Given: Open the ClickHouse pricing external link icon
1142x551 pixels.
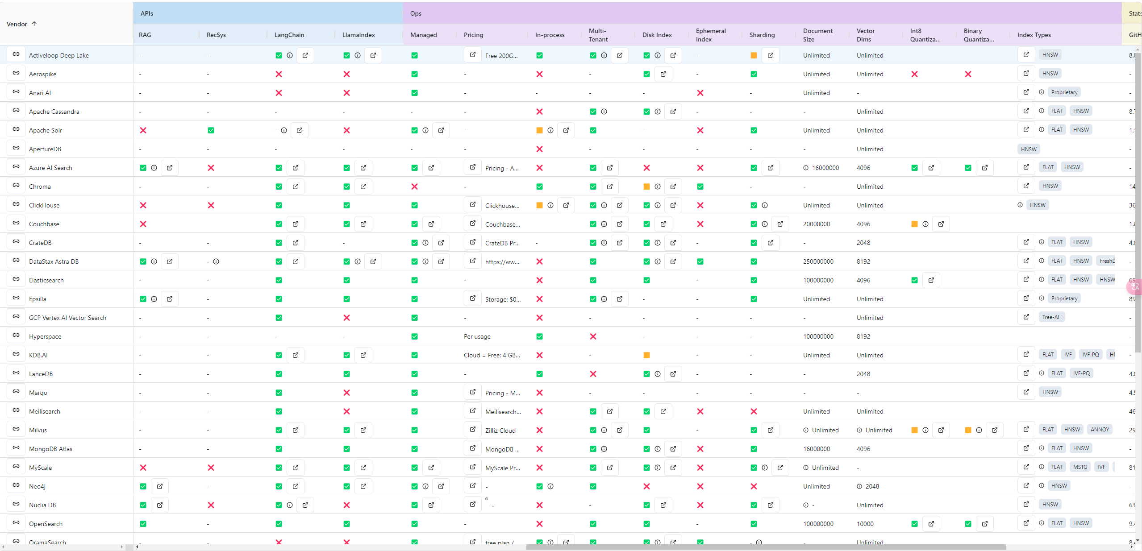Looking at the screenshot, I should [473, 204].
